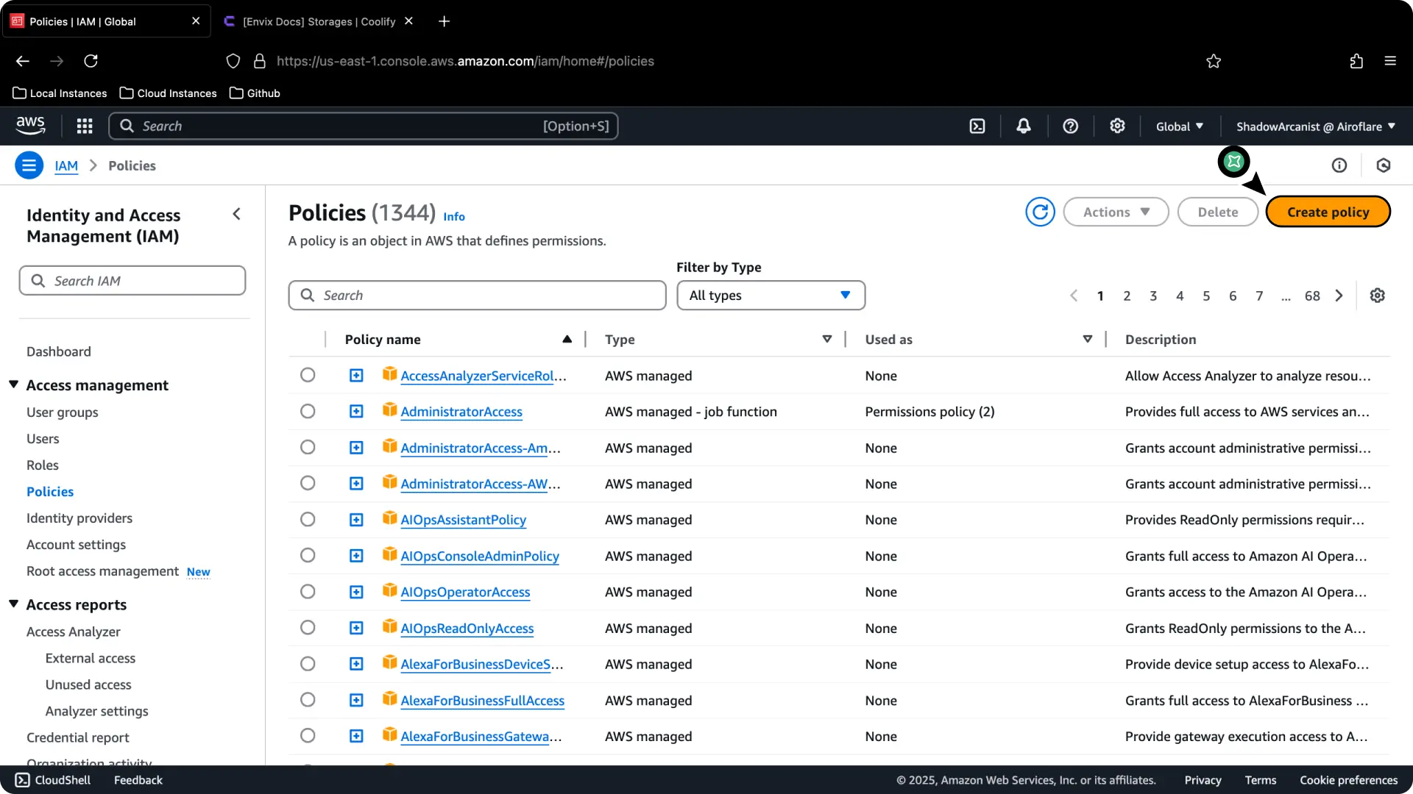The height and width of the screenshot is (794, 1413).
Task: Select the AIOpsAssistantPolicy row radio button
Action: click(307, 519)
